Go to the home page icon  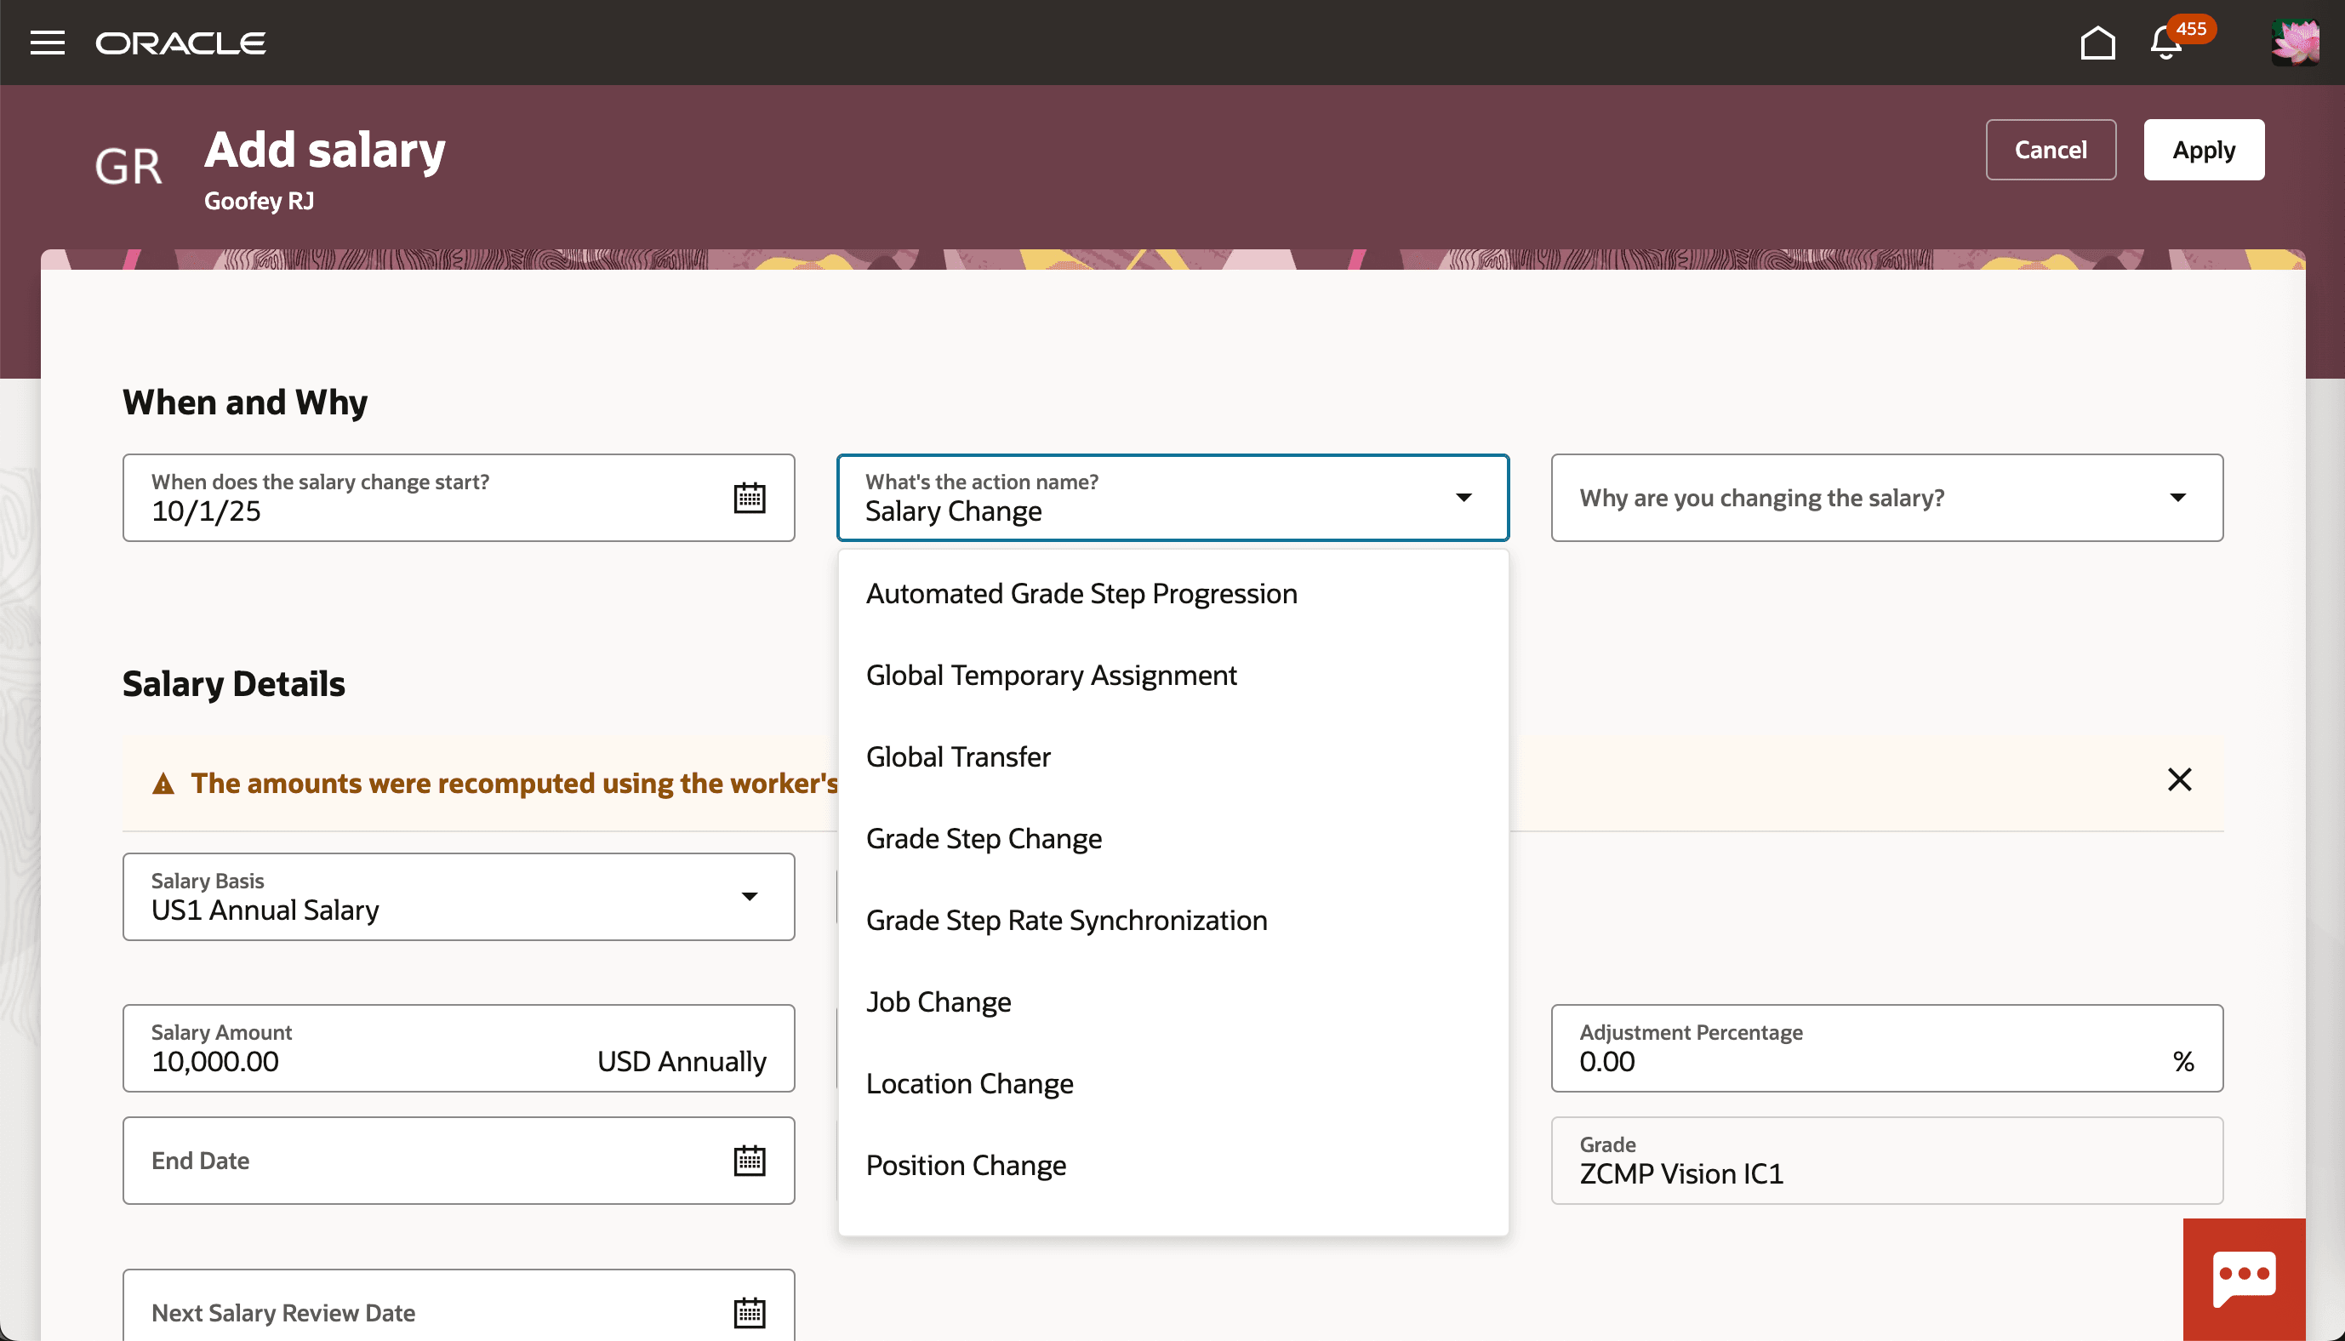pos(2097,42)
